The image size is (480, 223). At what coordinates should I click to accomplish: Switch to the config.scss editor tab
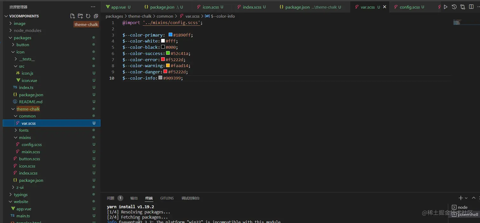click(x=410, y=7)
